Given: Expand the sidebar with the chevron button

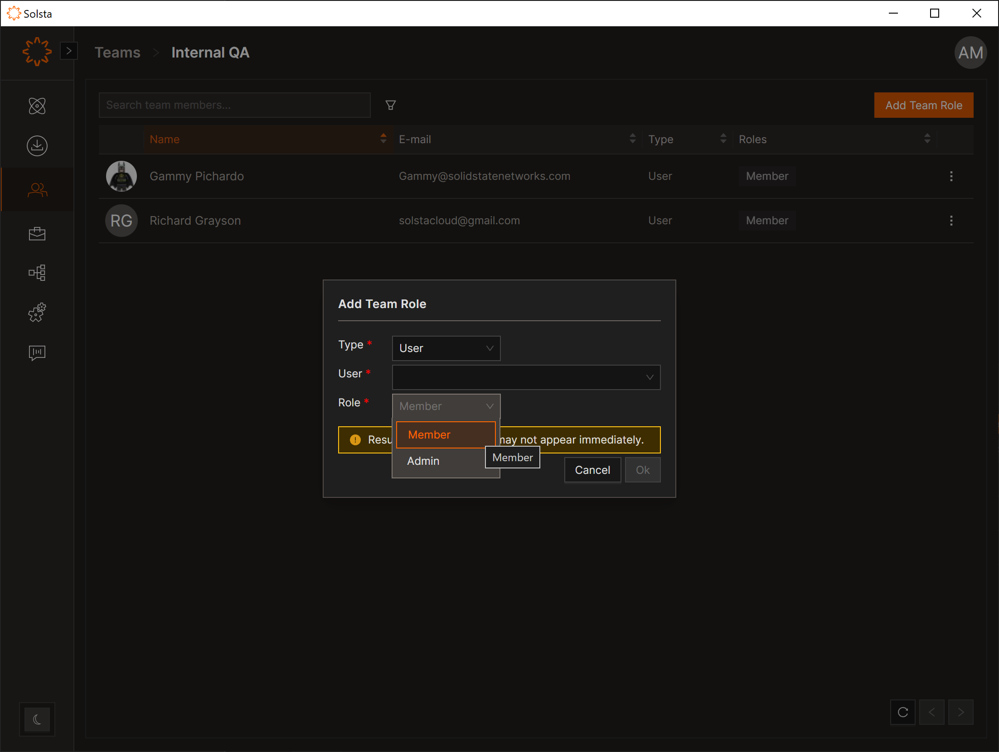Looking at the screenshot, I should click(x=69, y=51).
